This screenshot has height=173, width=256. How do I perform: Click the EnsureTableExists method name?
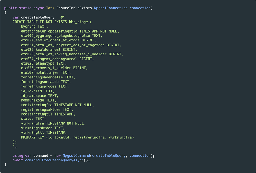(74, 8)
